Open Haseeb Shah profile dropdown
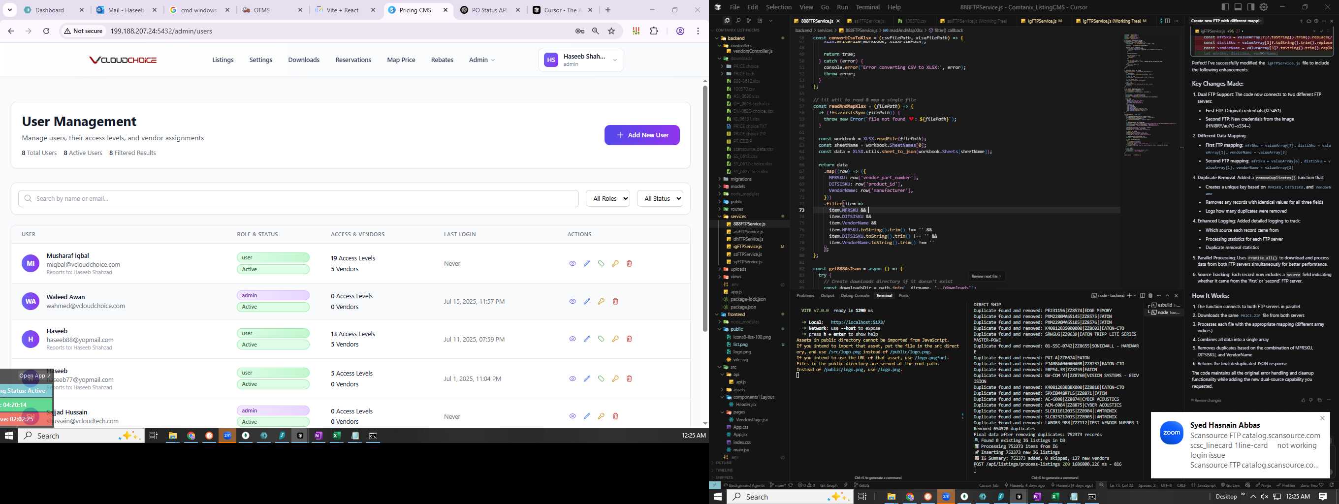 pos(580,60)
